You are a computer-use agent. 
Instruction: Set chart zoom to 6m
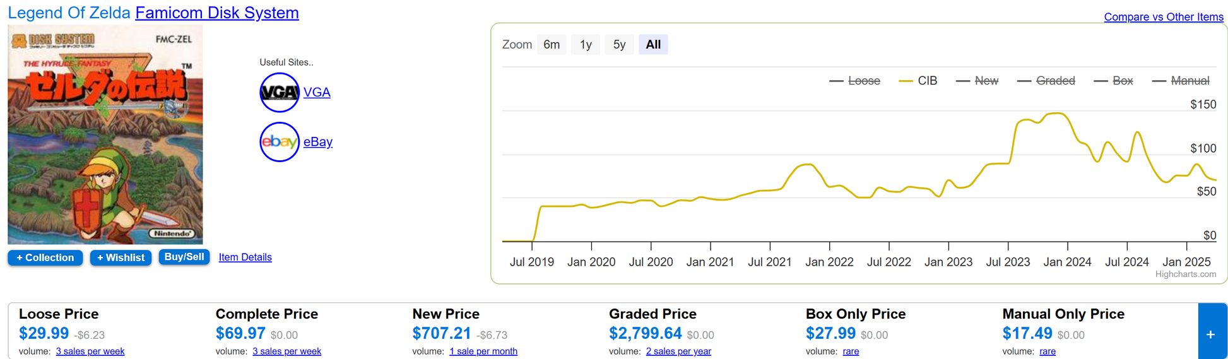[x=552, y=45]
